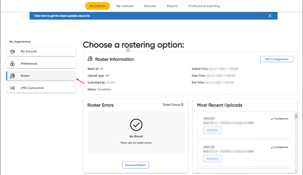Click Download on the first recent upload
This screenshot has width=303, height=175.
[x=212, y=130]
